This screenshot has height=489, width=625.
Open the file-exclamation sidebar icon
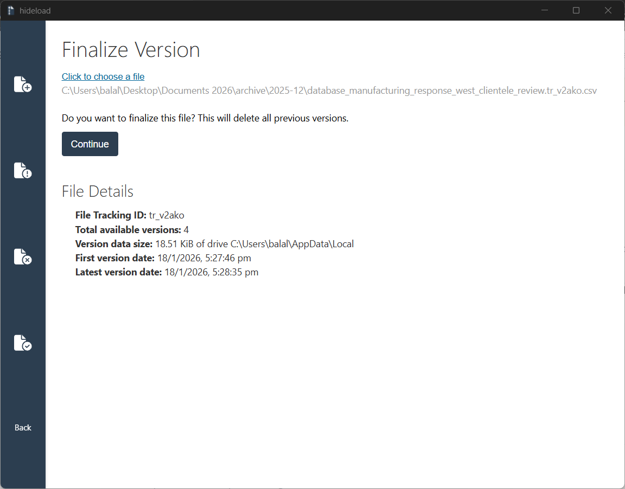22,170
